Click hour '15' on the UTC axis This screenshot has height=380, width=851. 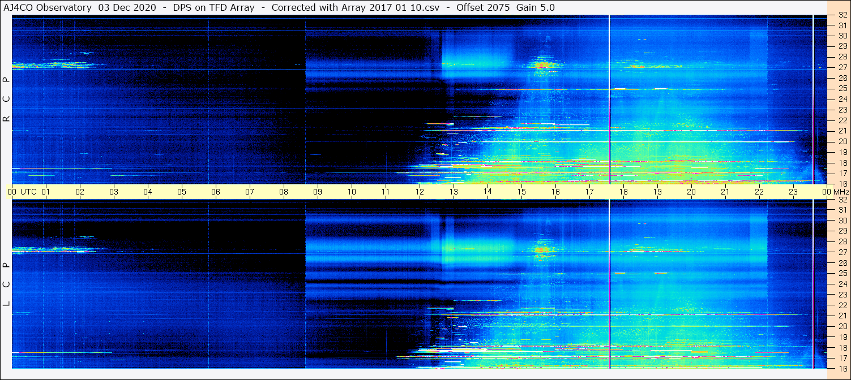pyautogui.click(x=521, y=192)
